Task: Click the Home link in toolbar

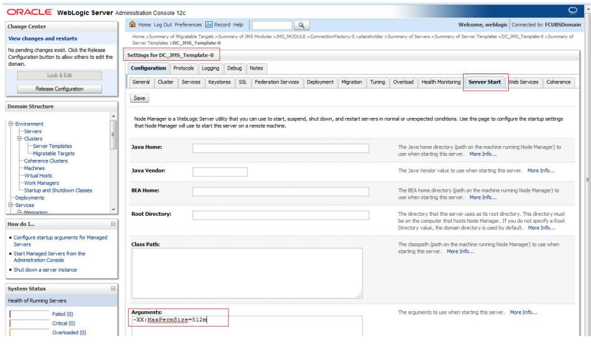Action: pyautogui.click(x=144, y=24)
